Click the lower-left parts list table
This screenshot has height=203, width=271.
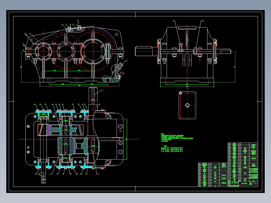click(x=213, y=175)
